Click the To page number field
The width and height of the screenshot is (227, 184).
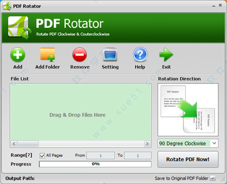[x=138, y=155]
